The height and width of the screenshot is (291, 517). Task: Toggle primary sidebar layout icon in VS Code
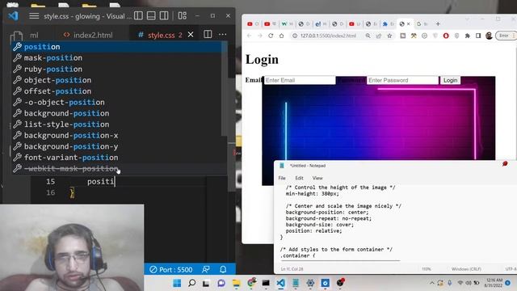pyautogui.click(x=138, y=16)
